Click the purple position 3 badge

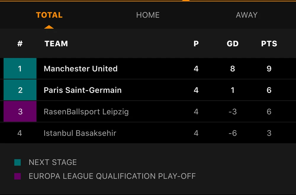pos(20,111)
